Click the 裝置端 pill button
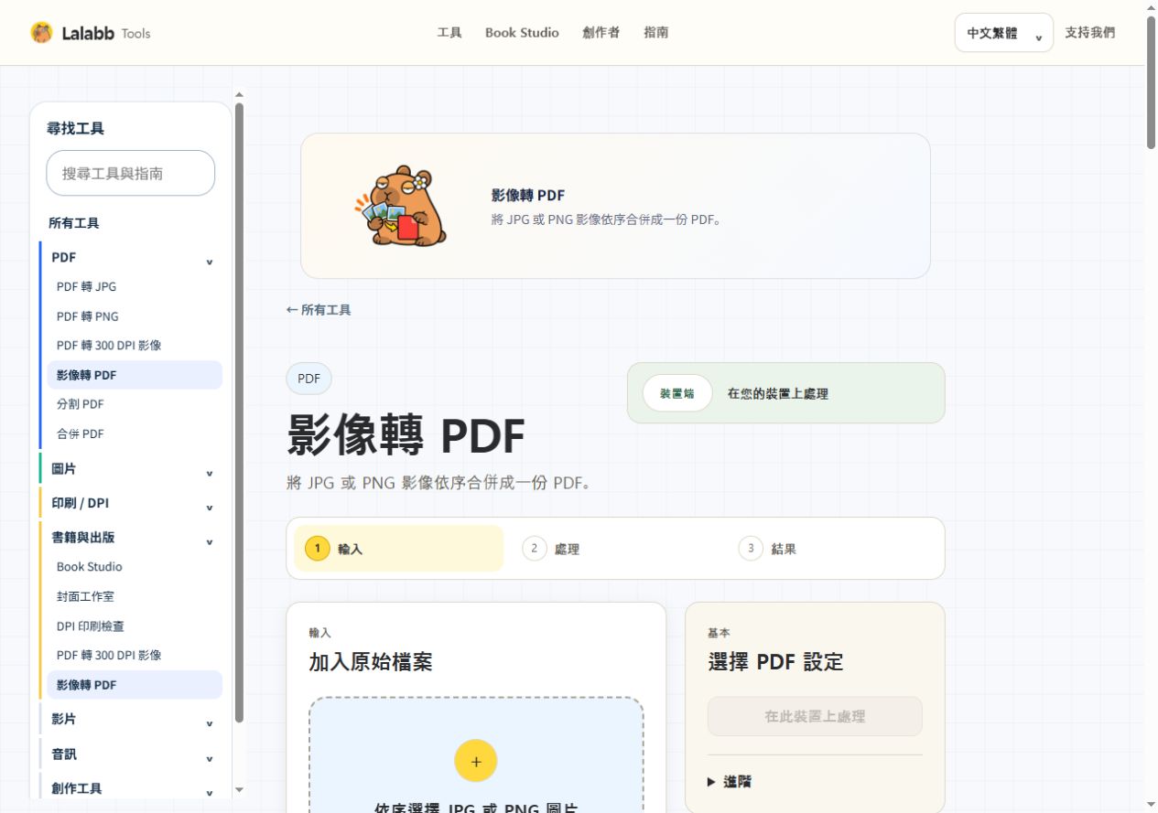 (x=676, y=393)
